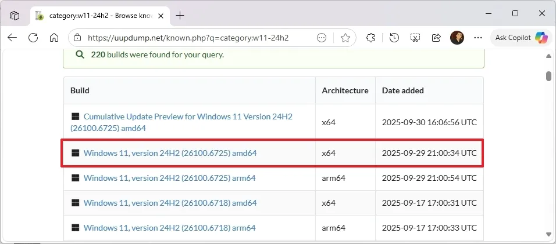556x244 pixels.
Task: View site information lock icon
Action: pyautogui.click(x=78, y=38)
